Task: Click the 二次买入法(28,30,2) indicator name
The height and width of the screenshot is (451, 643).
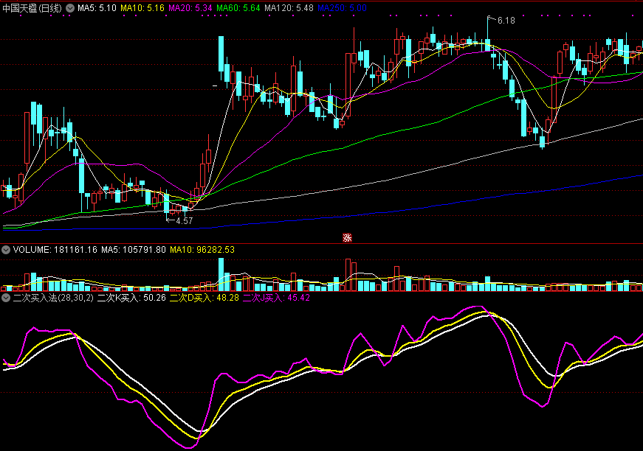Action: point(53,298)
